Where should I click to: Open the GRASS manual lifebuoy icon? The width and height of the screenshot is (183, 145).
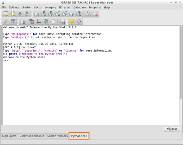[x=79, y=21]
